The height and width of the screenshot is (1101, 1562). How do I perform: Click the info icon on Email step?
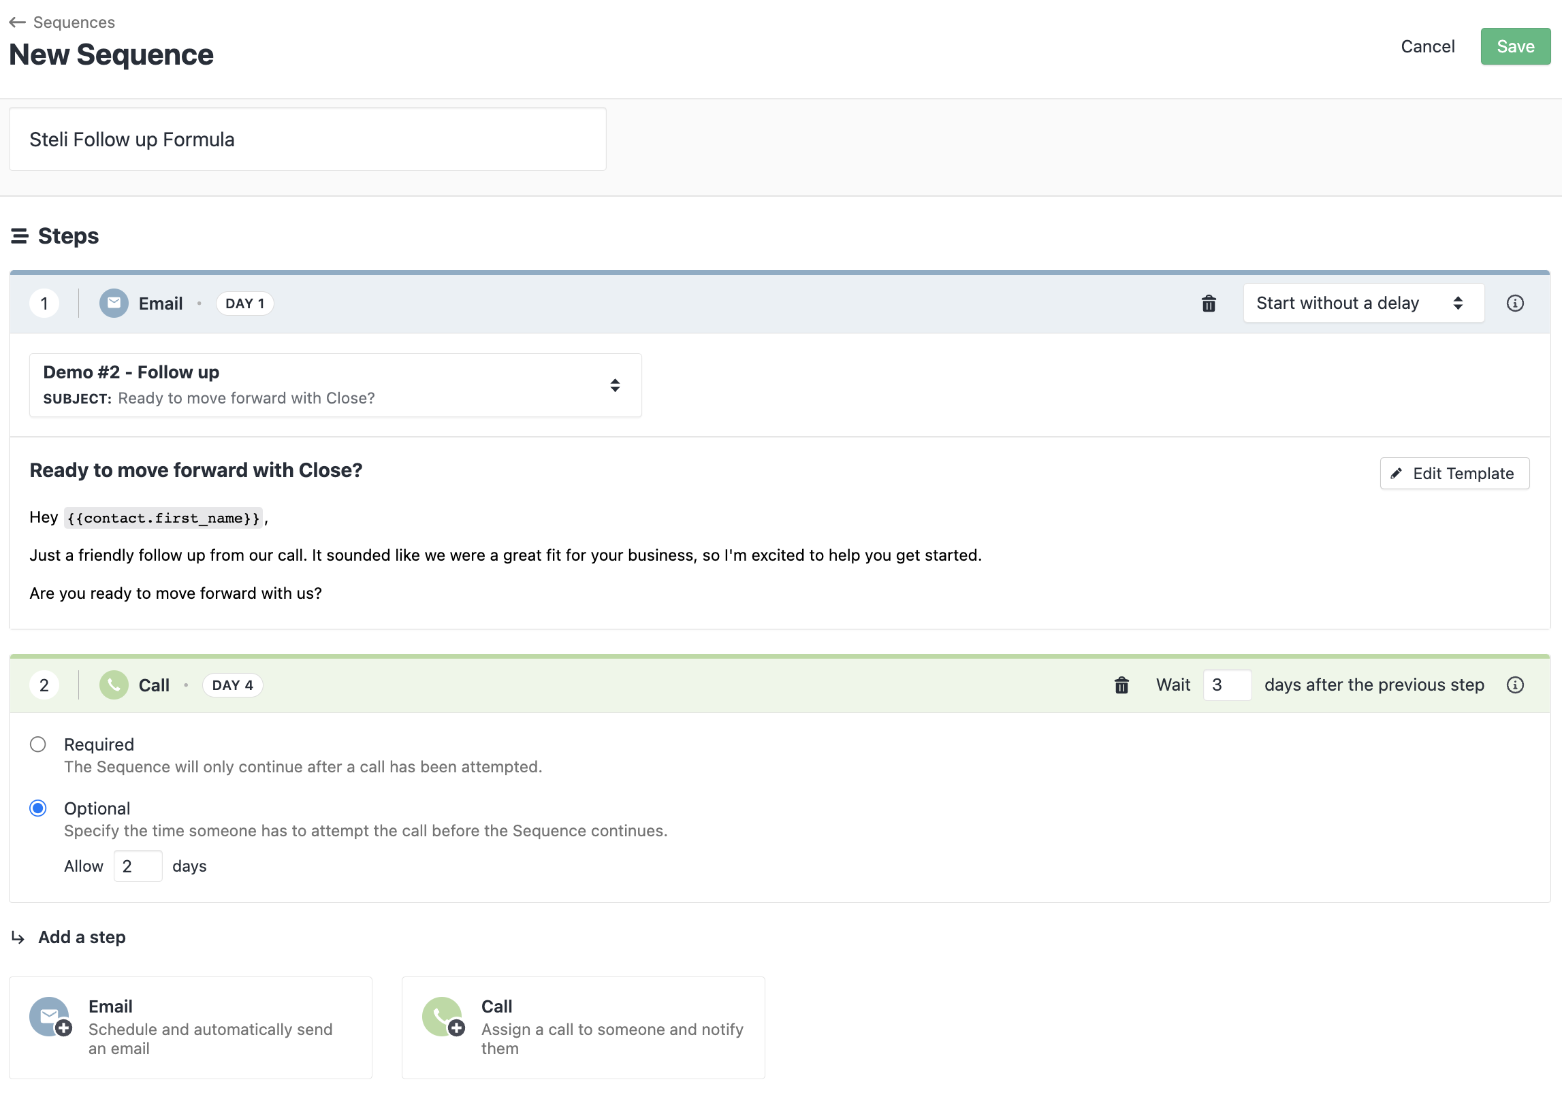(1515, 303)
